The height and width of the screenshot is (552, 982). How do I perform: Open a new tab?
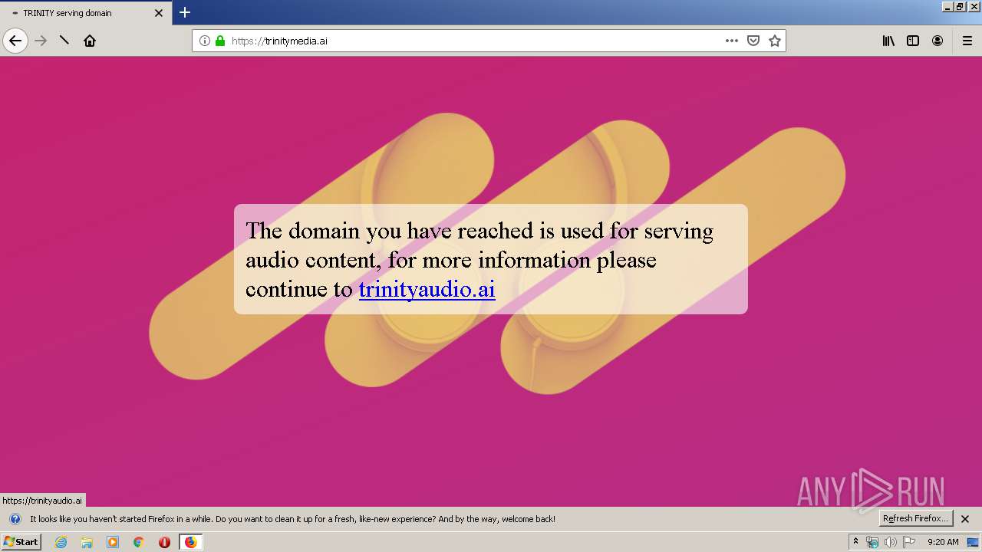[185, 12]
